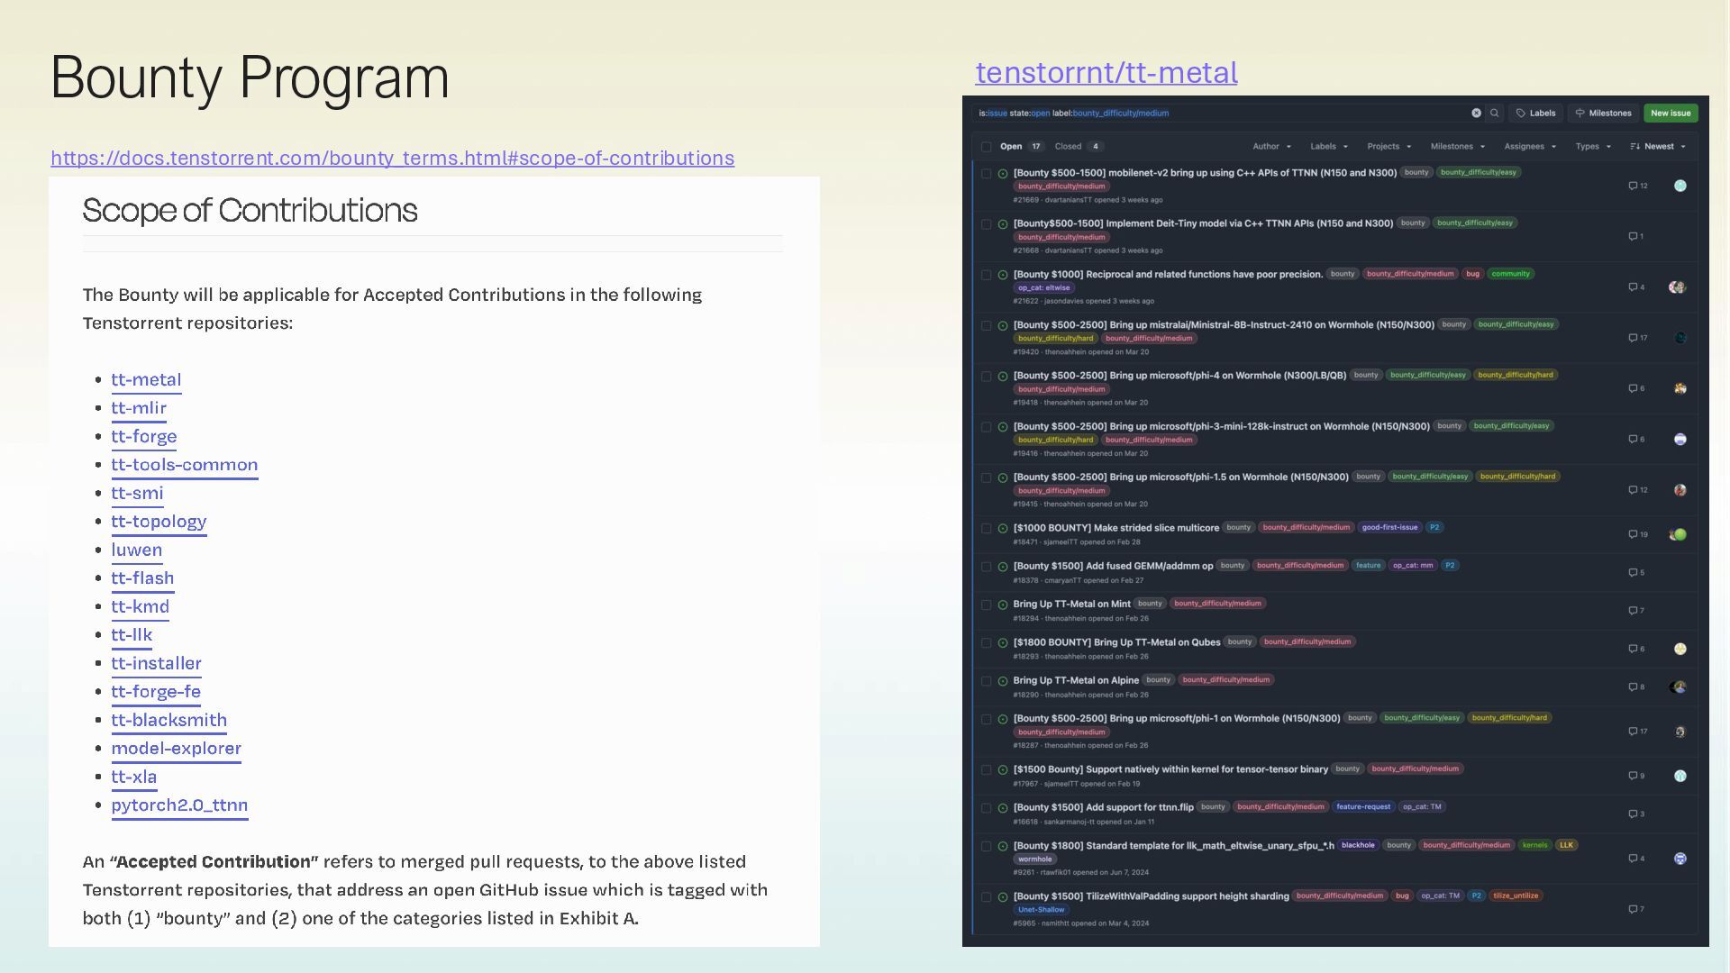Screen dimensions: 1730x973
Task: Click the red bug label on Reciprocal issue
Action: tap(1472, 274)
